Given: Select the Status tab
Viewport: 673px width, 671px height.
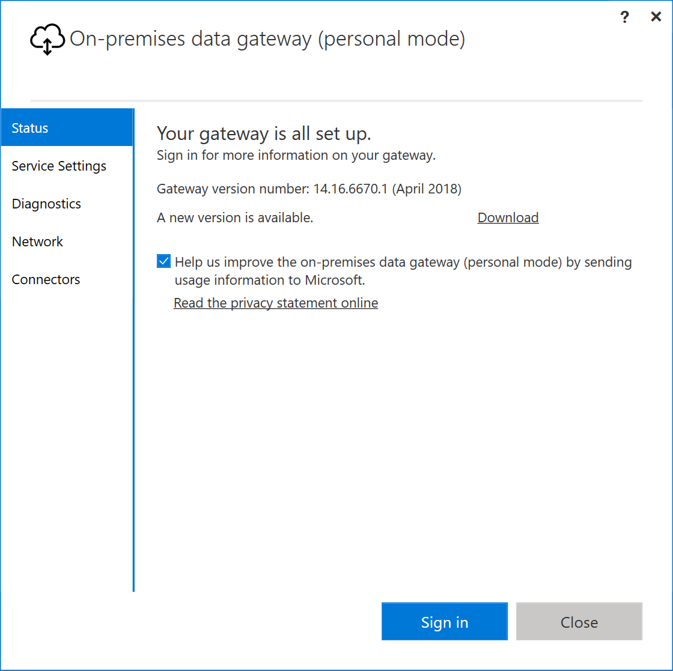Looking at the screenshot, I should click(67, 128).
